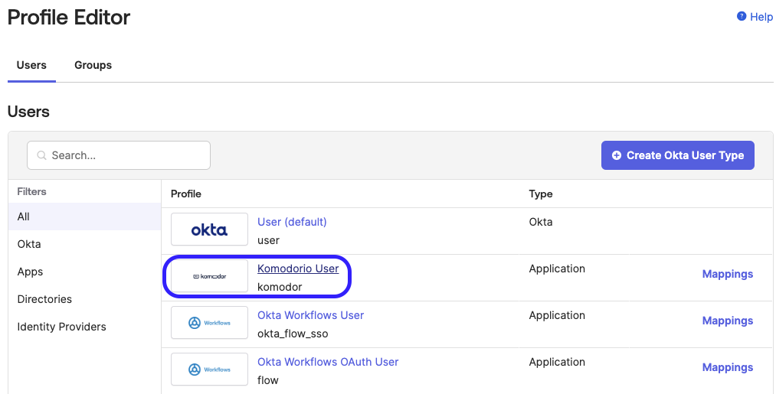Click the 'okta_flow_sso' text
Viewport: 776px width, 394px height.
coord(293,334)
